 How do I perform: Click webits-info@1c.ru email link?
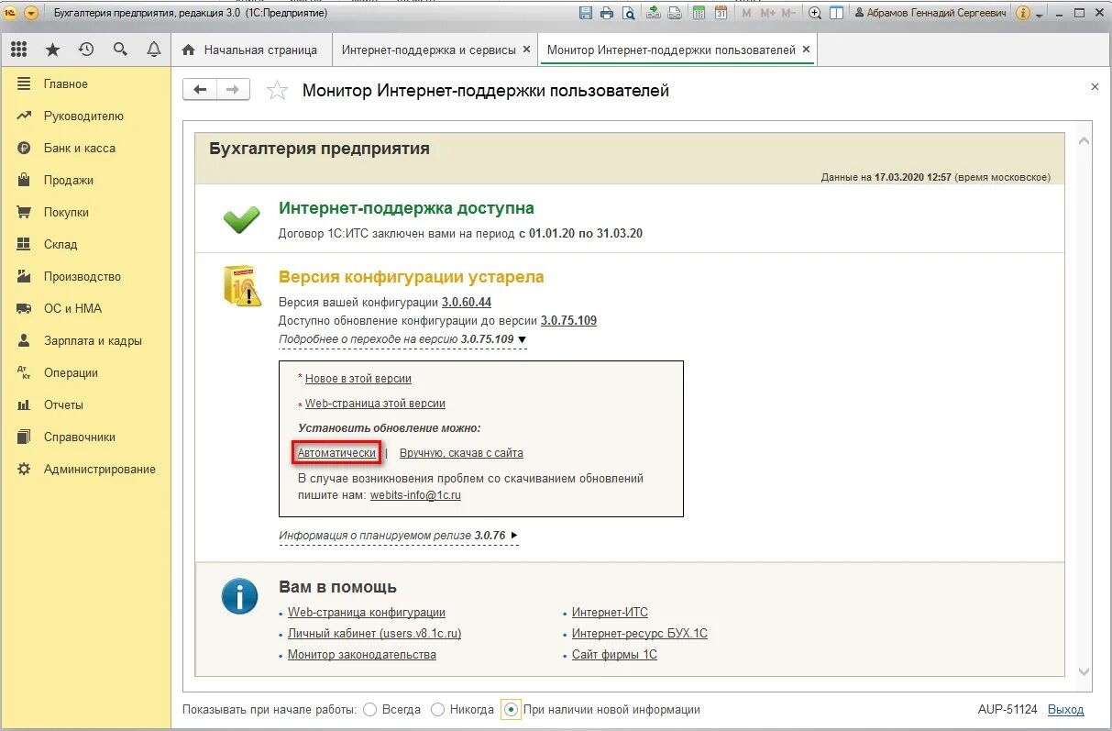pos(415,494)
